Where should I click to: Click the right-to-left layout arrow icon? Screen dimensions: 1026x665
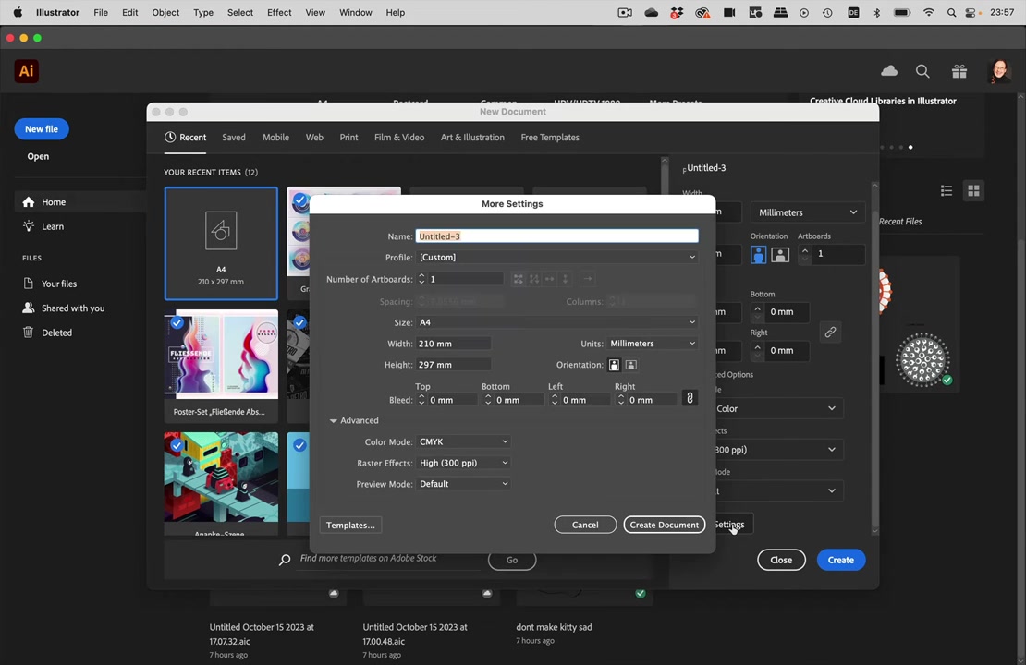(x=588, y=279)
